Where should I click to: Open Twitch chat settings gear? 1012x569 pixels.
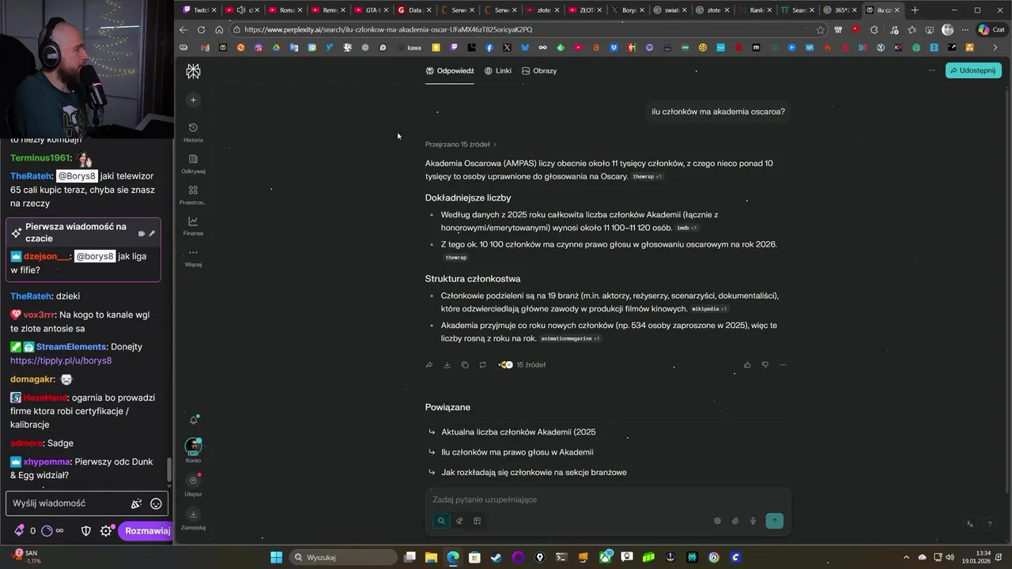(x=106, y=531)
